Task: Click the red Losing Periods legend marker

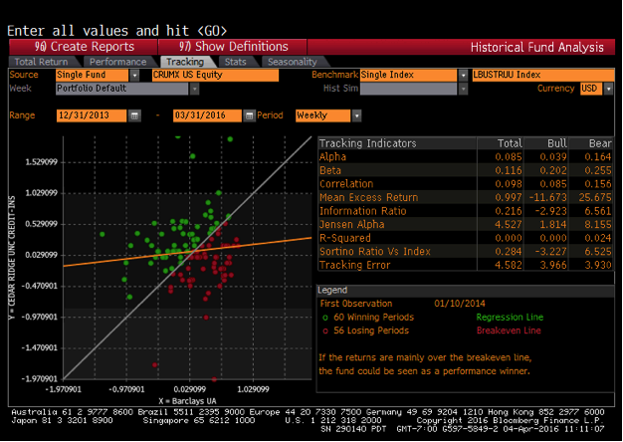Action: (325, 329)
